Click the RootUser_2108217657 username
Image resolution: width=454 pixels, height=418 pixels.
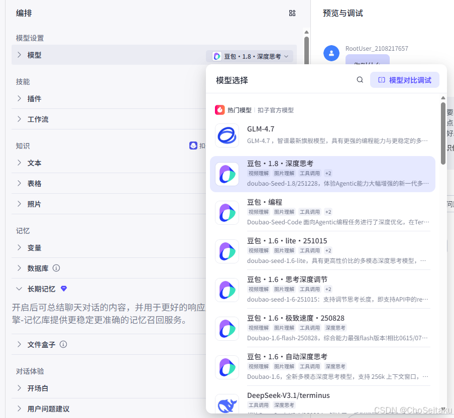pos(377,48)
